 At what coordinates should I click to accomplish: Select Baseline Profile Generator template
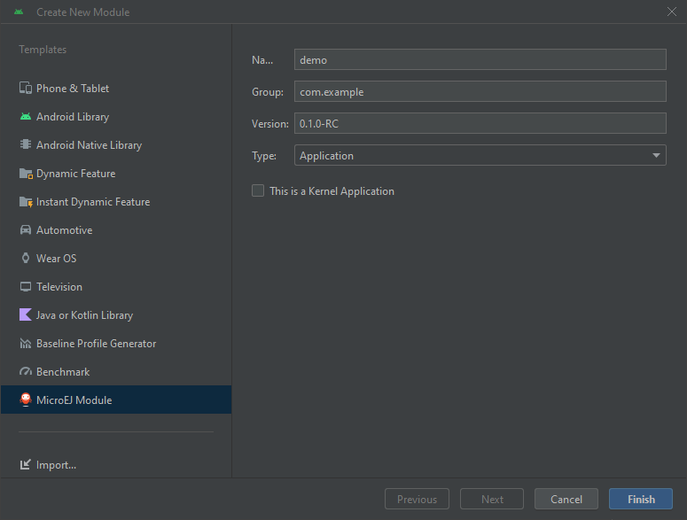pos(96,344)
